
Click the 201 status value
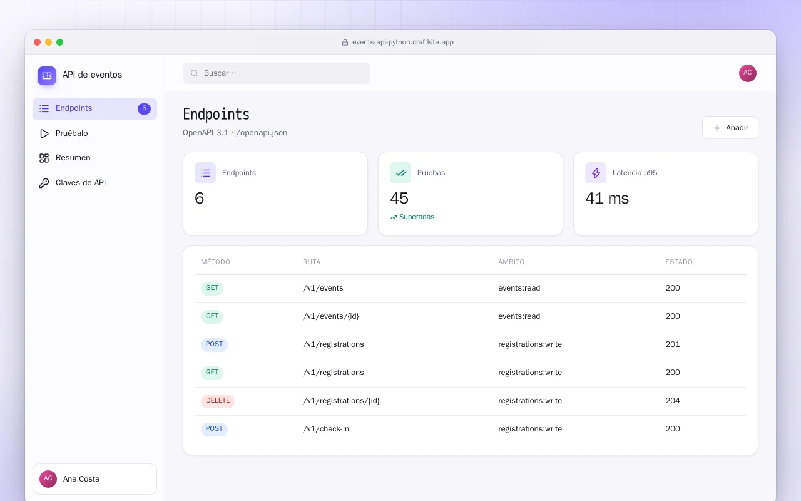pyautogui.click(x=673, y=344)
